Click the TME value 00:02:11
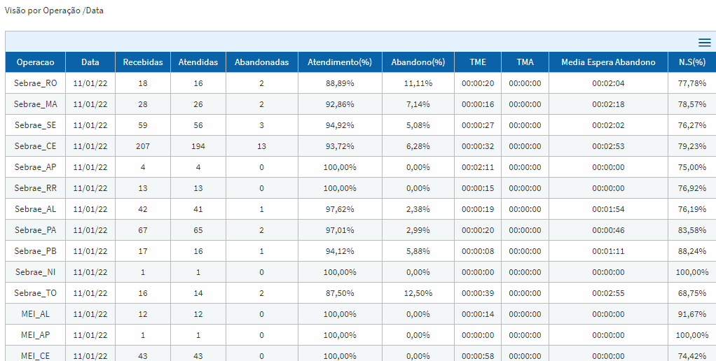 pyautogui.click(x=478, y=167)
